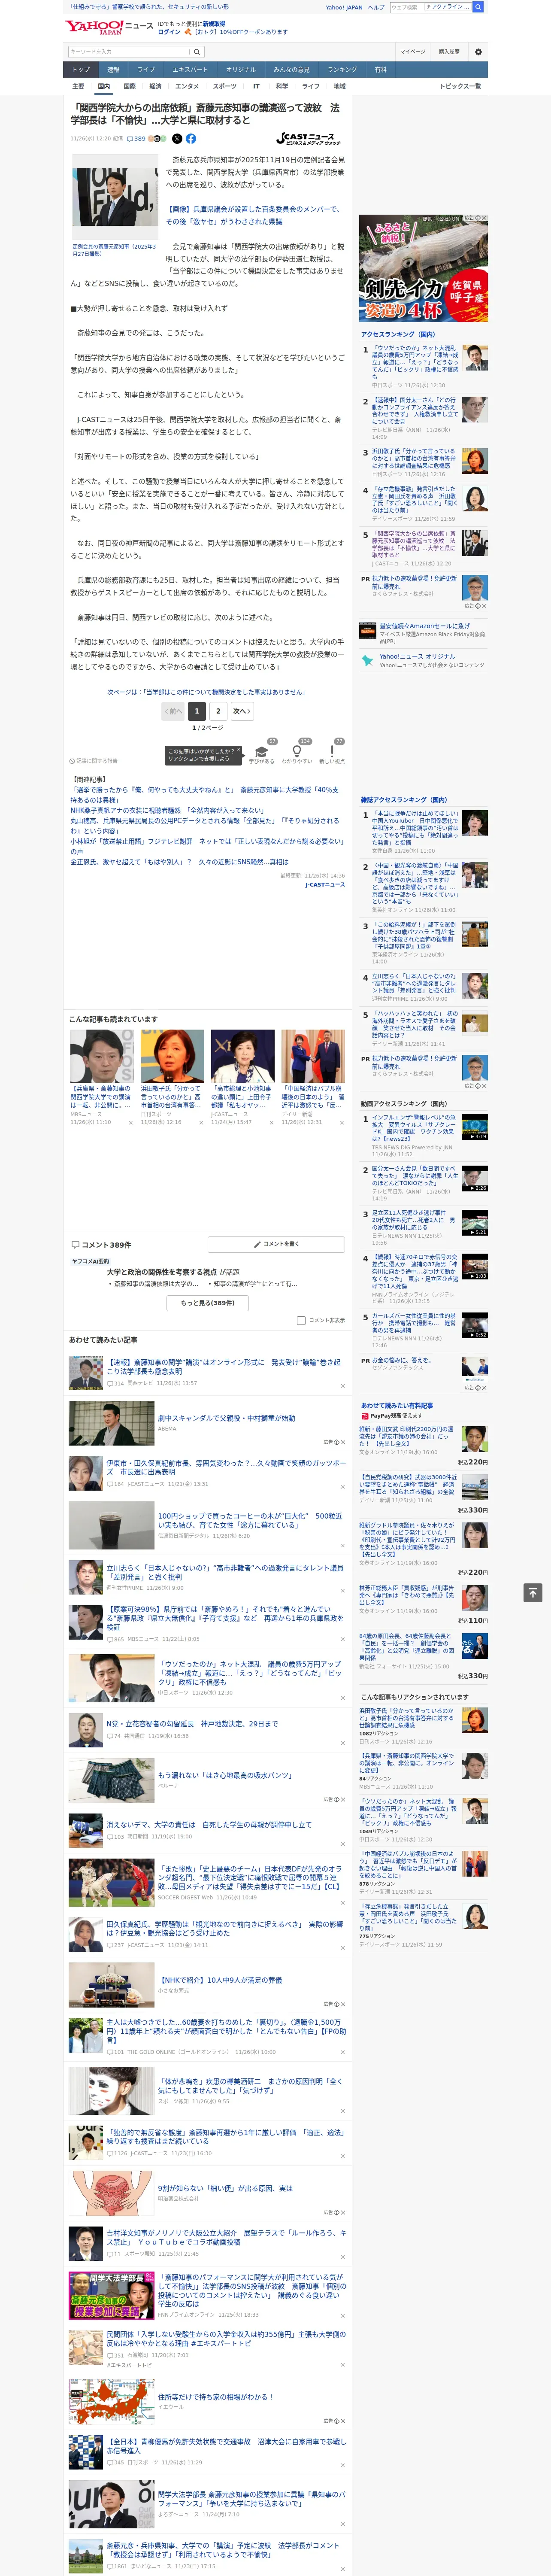Open the article photo of the governor
Screen dimensions: 551x2576
pos(114,197)
